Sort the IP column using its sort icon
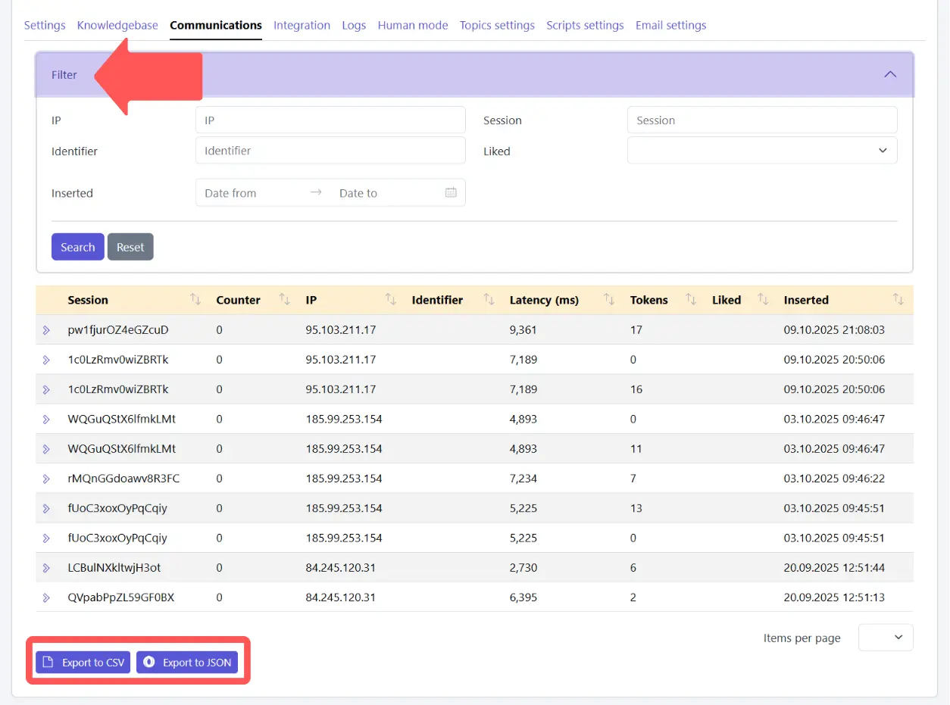Viewport: 950px width, 705px height. click(x=389, y=299)
